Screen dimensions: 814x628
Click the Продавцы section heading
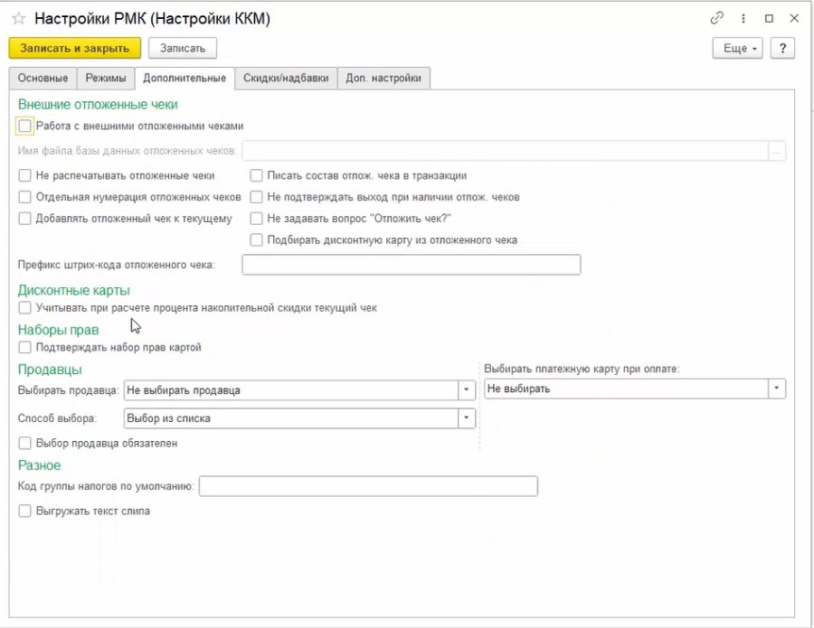point(50,370)
